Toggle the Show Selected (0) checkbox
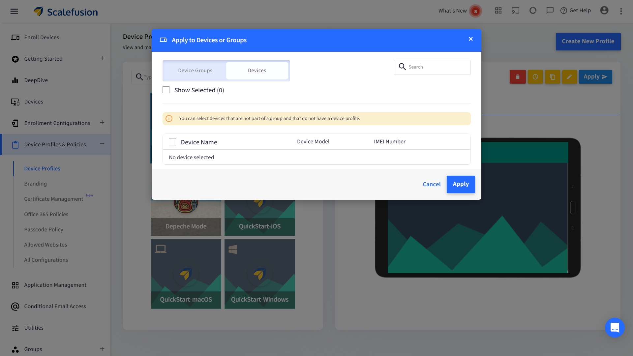Image resolution: width=633 pixels, height=356 pixels. [x=166, y=90]
